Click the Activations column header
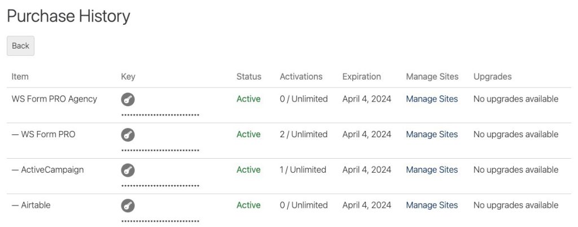 (301, 77)
